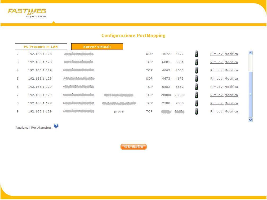Click traffic light icon in prova row

[196, 111]
